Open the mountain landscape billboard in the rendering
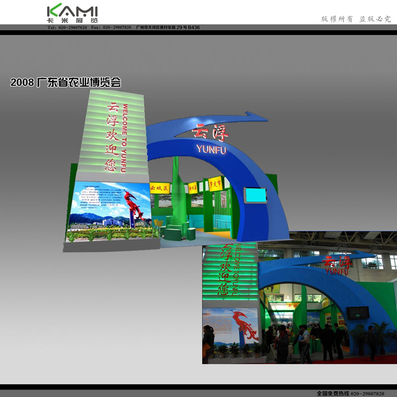The image size is (397, 397). pyautogui.click(x=107, y=211)
